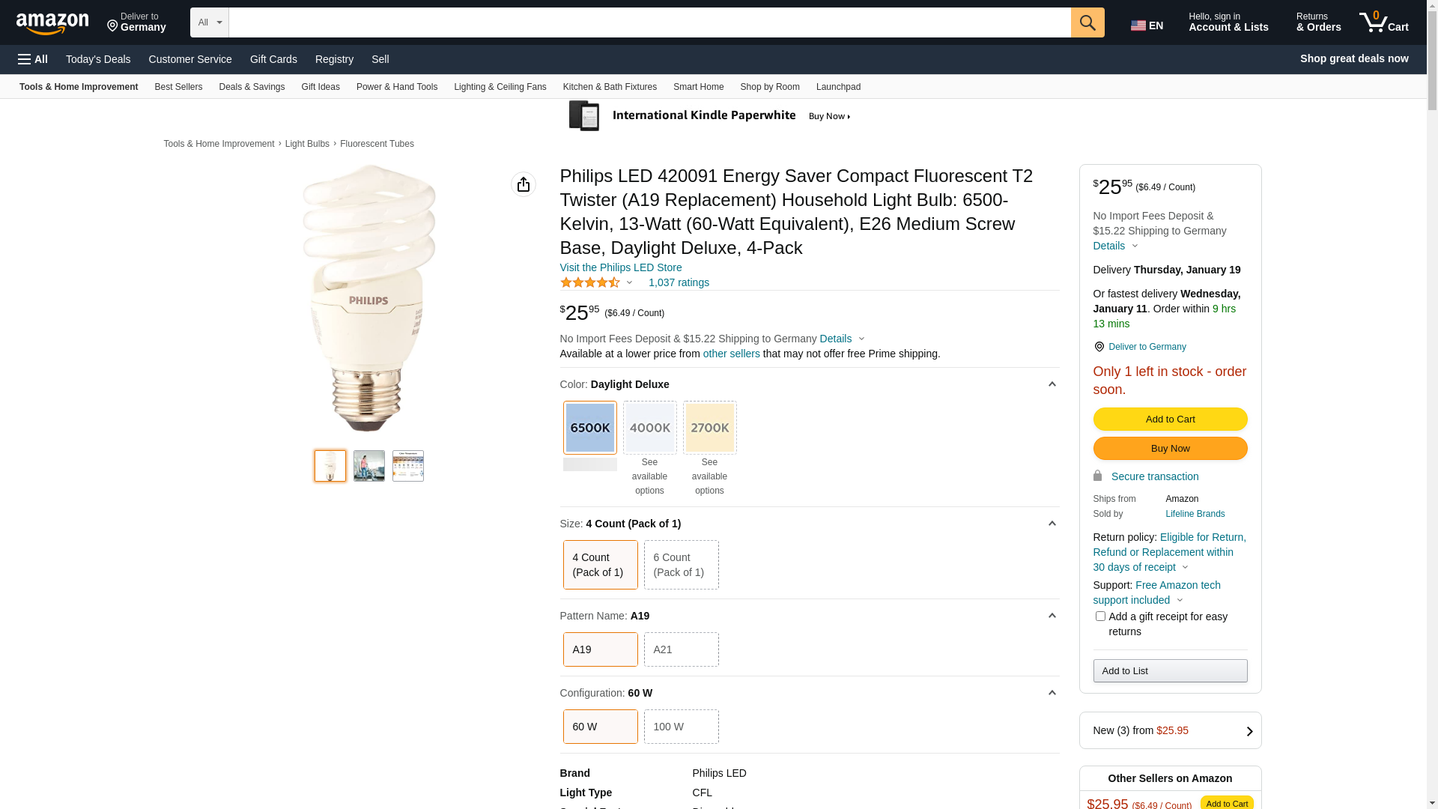The image size is (1438, 809).
Task: Open the All hamburger menu
Action: point(33,59)
